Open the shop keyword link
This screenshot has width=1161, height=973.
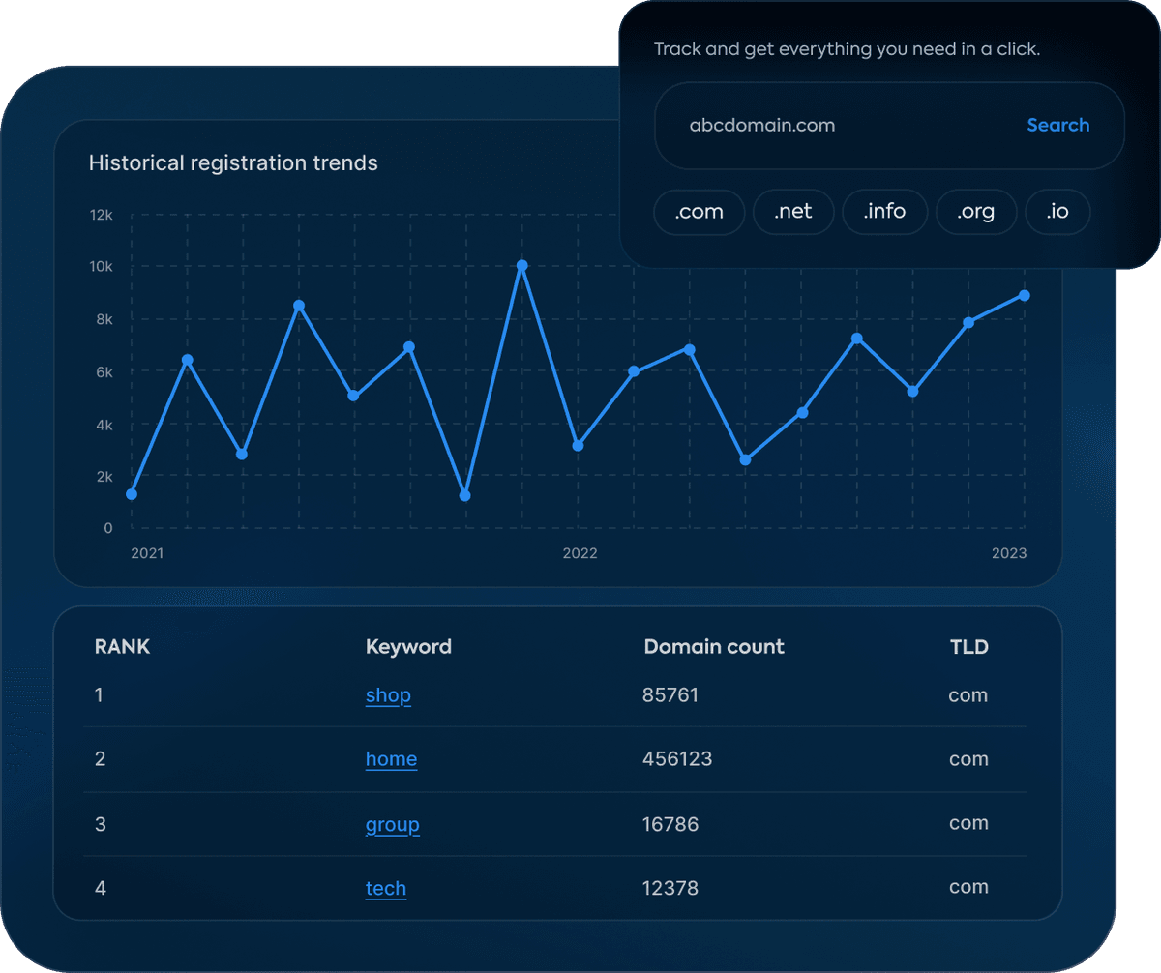388,694
